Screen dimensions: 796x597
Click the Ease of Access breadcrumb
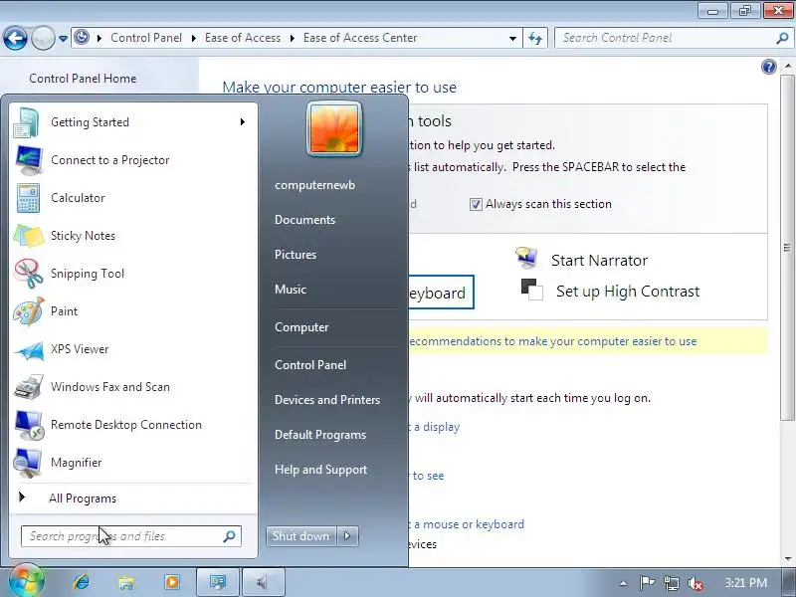[x=243, y=38]
